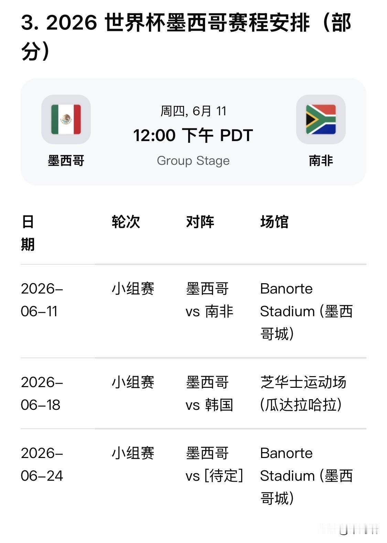Viewport: 387px width, 543px height.
Task: Click the 周四, 6月 11 date text
Action: [193, 111]
